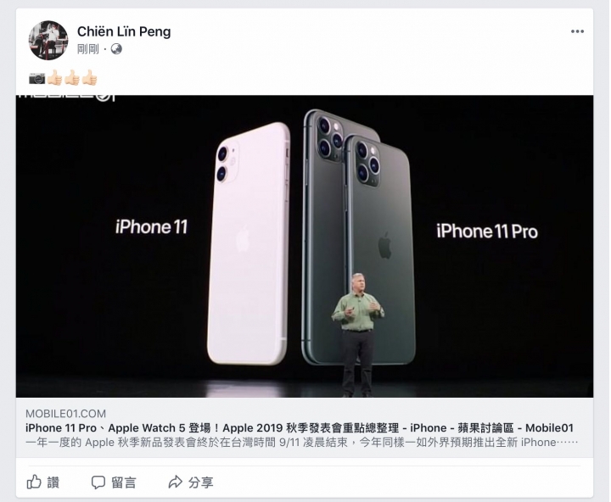Click the 留言 comment button label

(124, 482)
